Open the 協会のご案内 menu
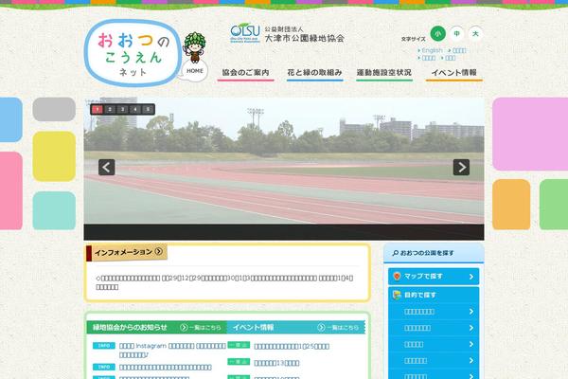The height and width of the screenshot is (379, 568). 245,73
